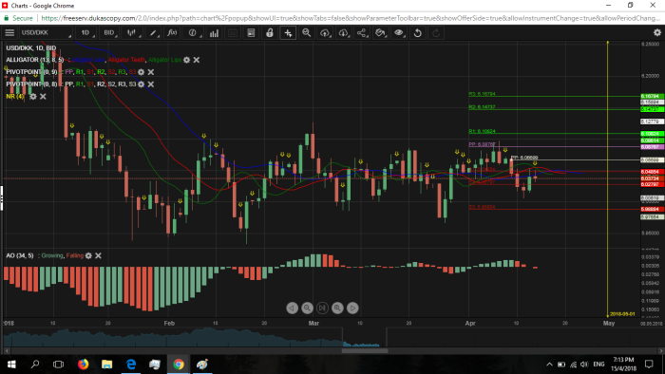
Task: Open chart settings gear at top right
Action: [657, 32]
